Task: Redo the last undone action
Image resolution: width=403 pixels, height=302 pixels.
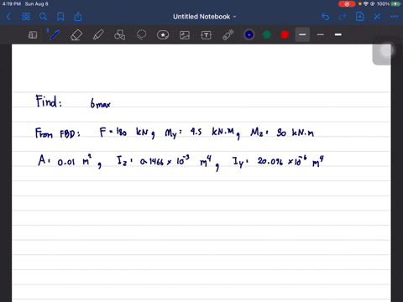Action: point(343,17)
